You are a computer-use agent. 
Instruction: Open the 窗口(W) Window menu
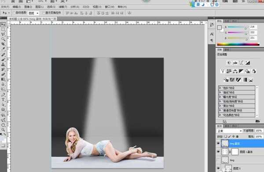coord(110,7)
